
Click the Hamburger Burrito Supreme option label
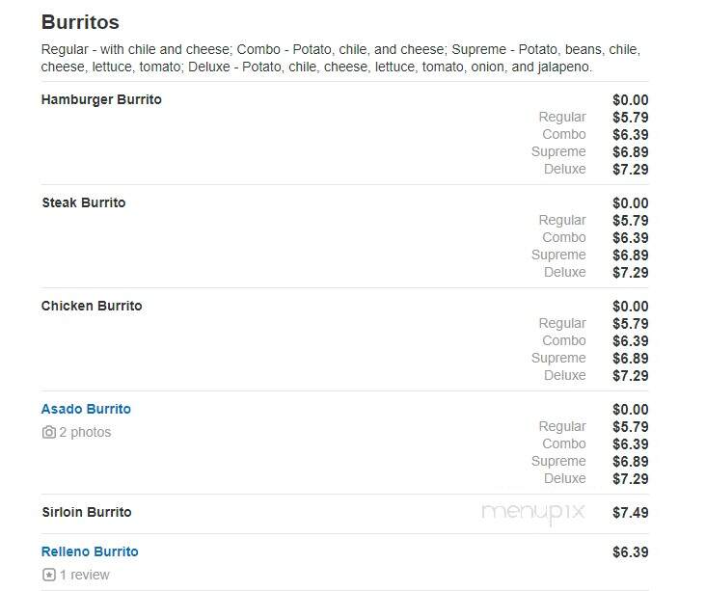(x=558, y=151)
